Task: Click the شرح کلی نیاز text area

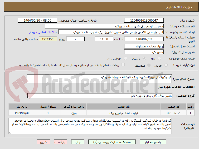Action: coord(99,79)
